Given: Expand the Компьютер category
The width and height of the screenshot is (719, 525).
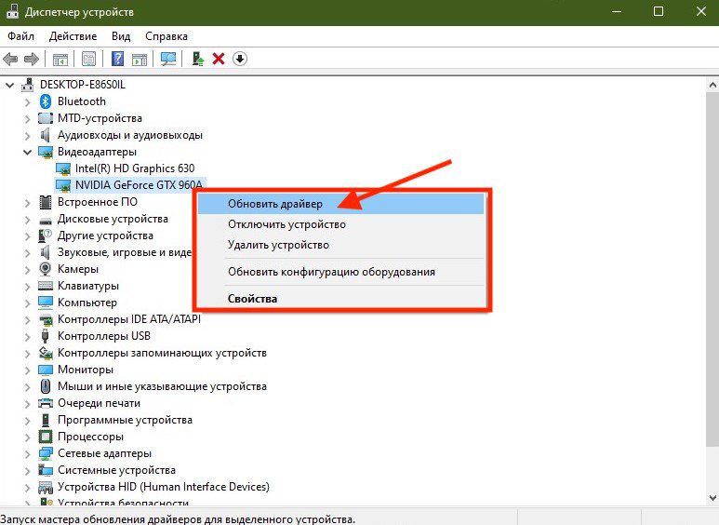Looking at the screenshot, I should coord(28,303).
